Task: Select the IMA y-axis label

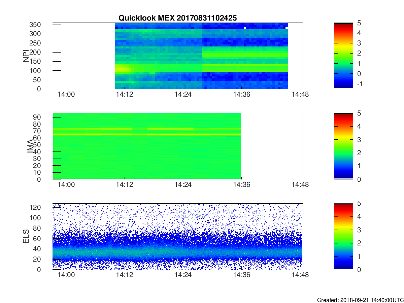Action: coord(30,146)
